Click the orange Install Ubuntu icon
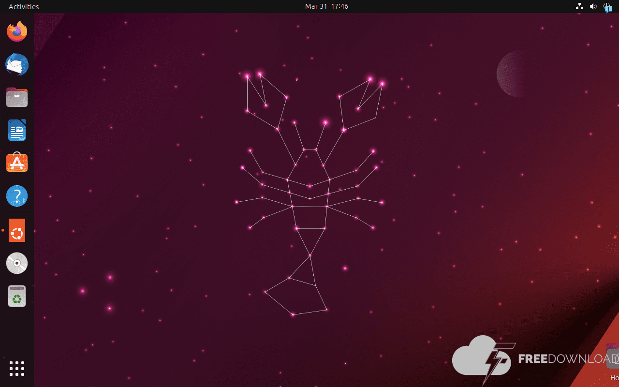This screenshot has width=619, height=387. (x=17, y=231)
